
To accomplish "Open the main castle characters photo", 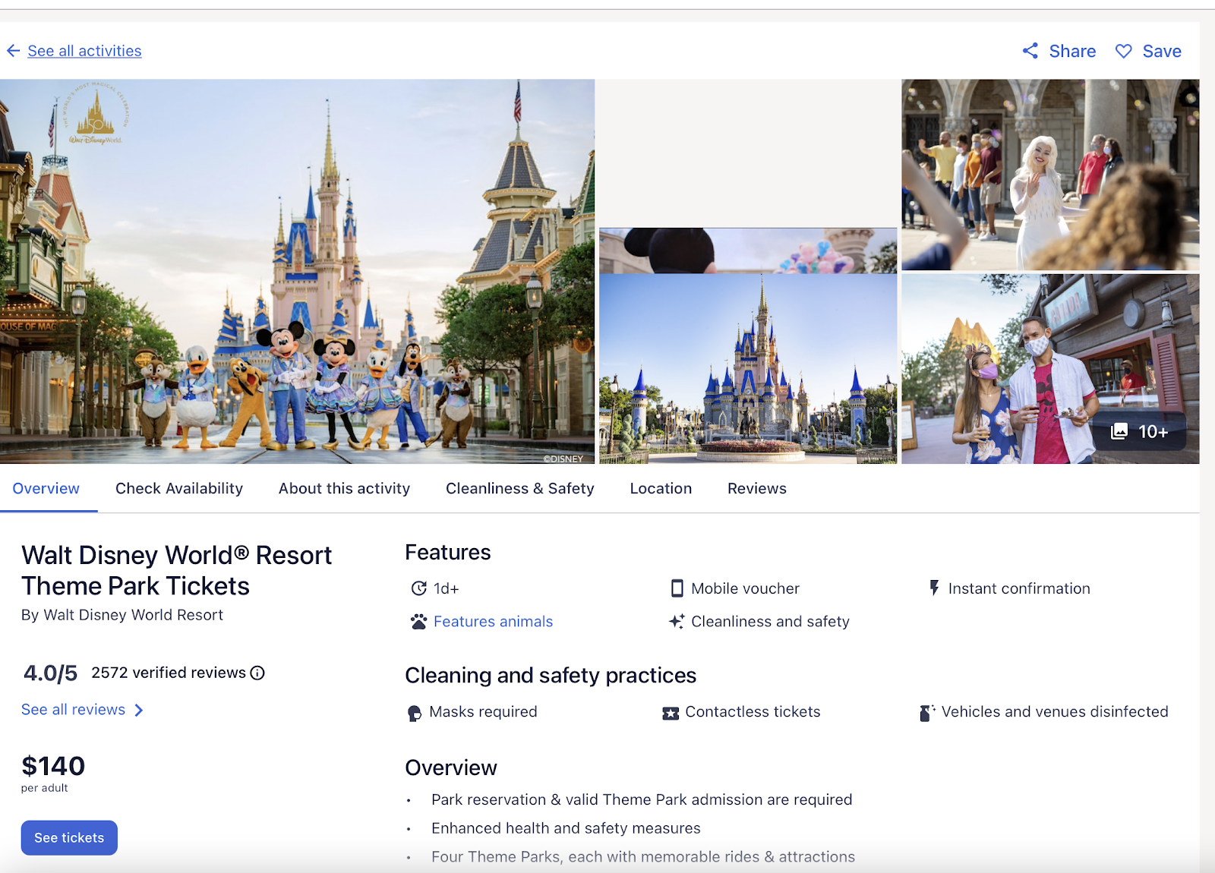I will click(x=297, y=271).
